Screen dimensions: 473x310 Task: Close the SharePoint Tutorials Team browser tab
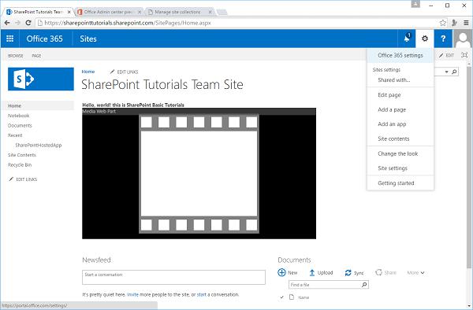click(x=69, y=12)
